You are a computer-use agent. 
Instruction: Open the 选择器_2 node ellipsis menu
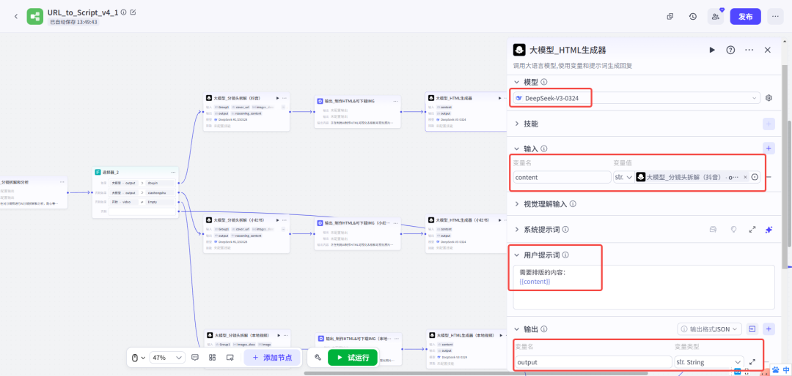click(172, 173)
